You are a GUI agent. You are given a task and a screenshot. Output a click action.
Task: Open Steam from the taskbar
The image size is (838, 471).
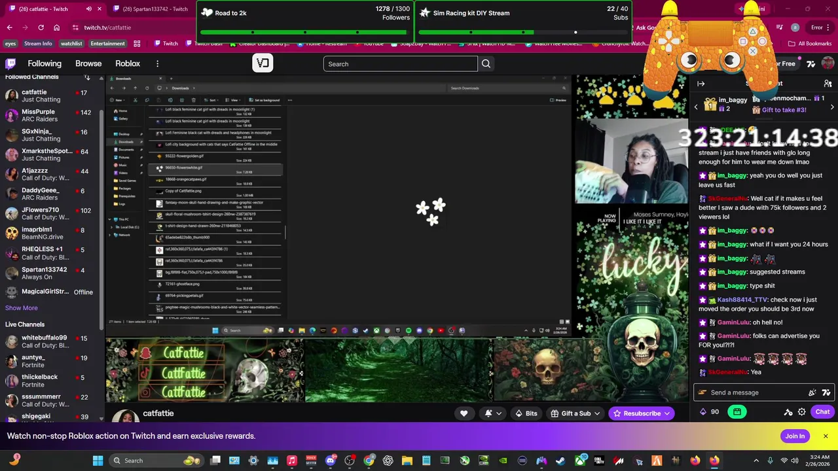[x=560, y=461]
